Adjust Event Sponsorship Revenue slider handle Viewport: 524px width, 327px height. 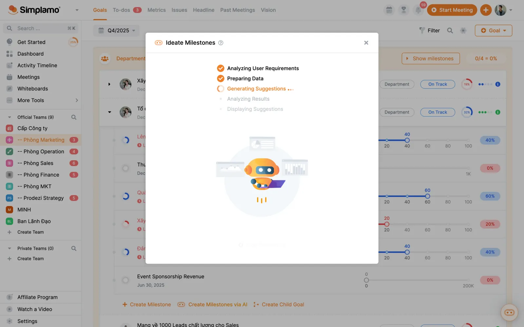[x=366, y=280]
